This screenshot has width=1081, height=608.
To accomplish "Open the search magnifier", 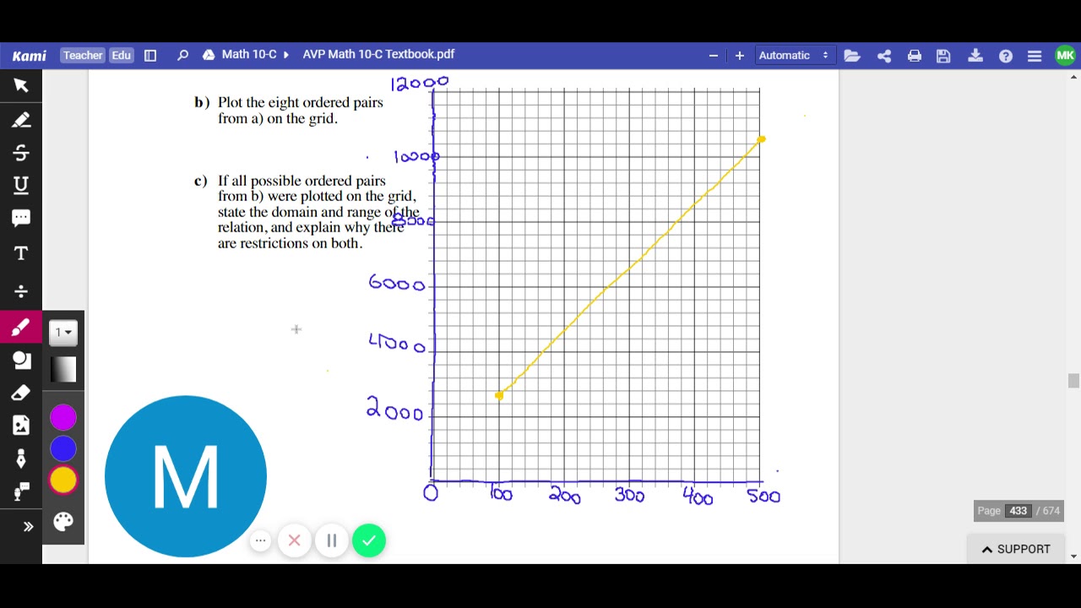I will point(182,55).
